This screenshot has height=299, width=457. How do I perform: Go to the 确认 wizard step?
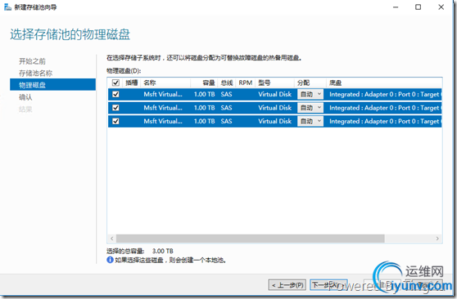25,97
